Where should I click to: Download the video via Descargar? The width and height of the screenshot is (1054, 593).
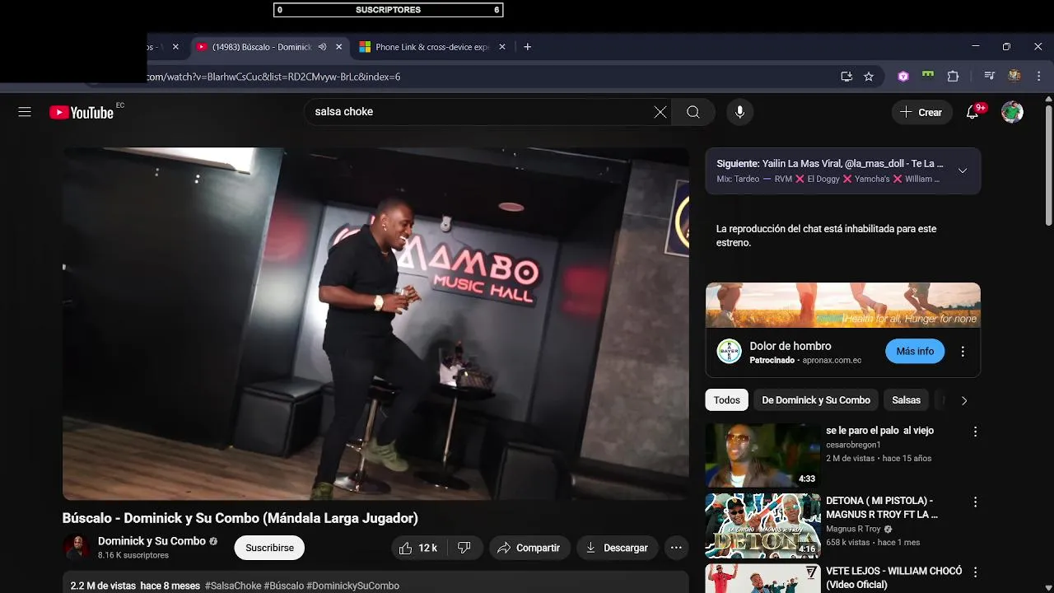617,548
